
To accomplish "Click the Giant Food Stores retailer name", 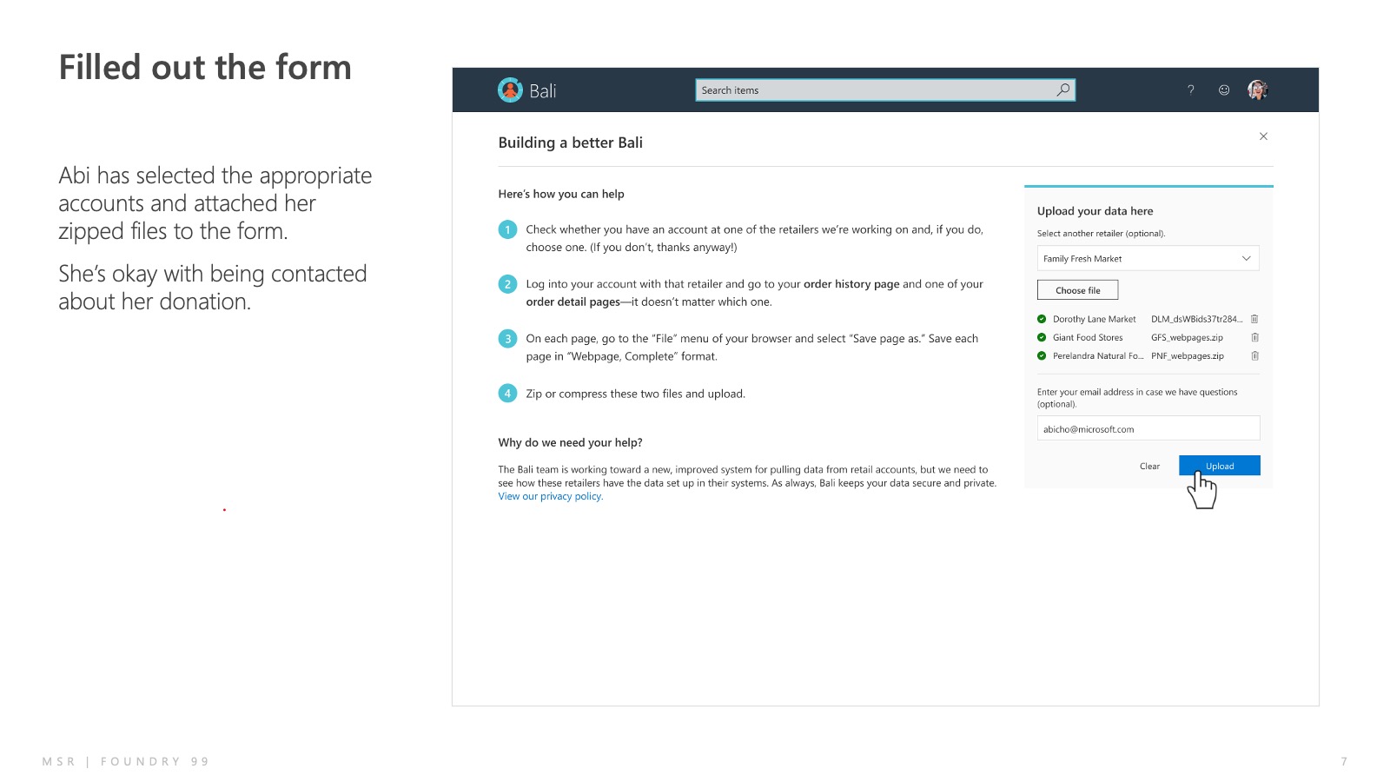I will tap(1088, 337).
